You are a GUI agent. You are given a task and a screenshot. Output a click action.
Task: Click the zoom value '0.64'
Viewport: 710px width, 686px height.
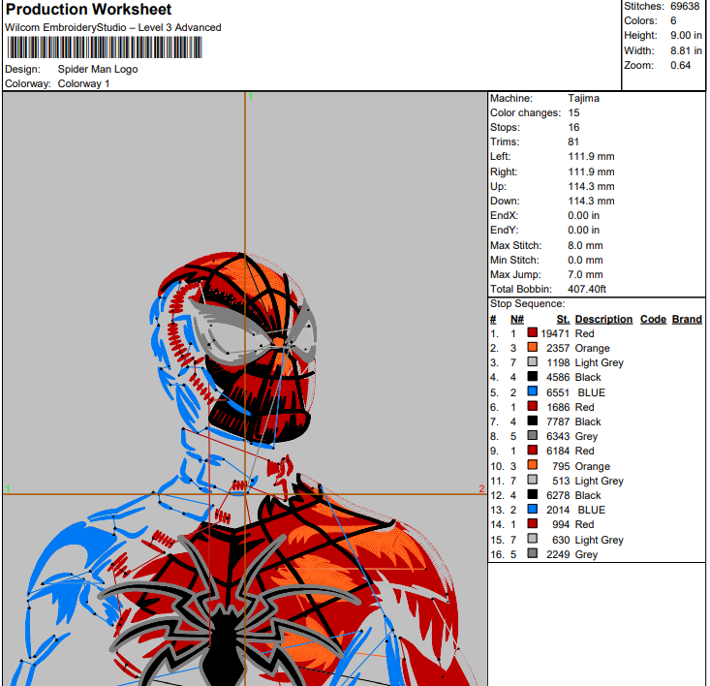pyautogui.click(x=681, y=65)
